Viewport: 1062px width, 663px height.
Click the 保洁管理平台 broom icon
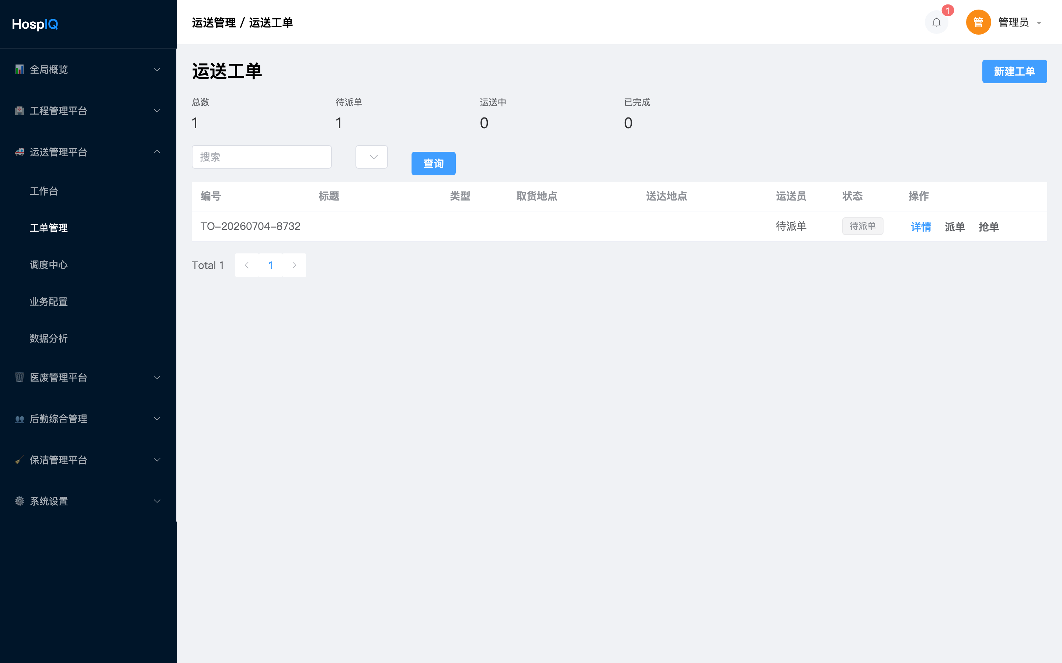(x=19, y=460)
